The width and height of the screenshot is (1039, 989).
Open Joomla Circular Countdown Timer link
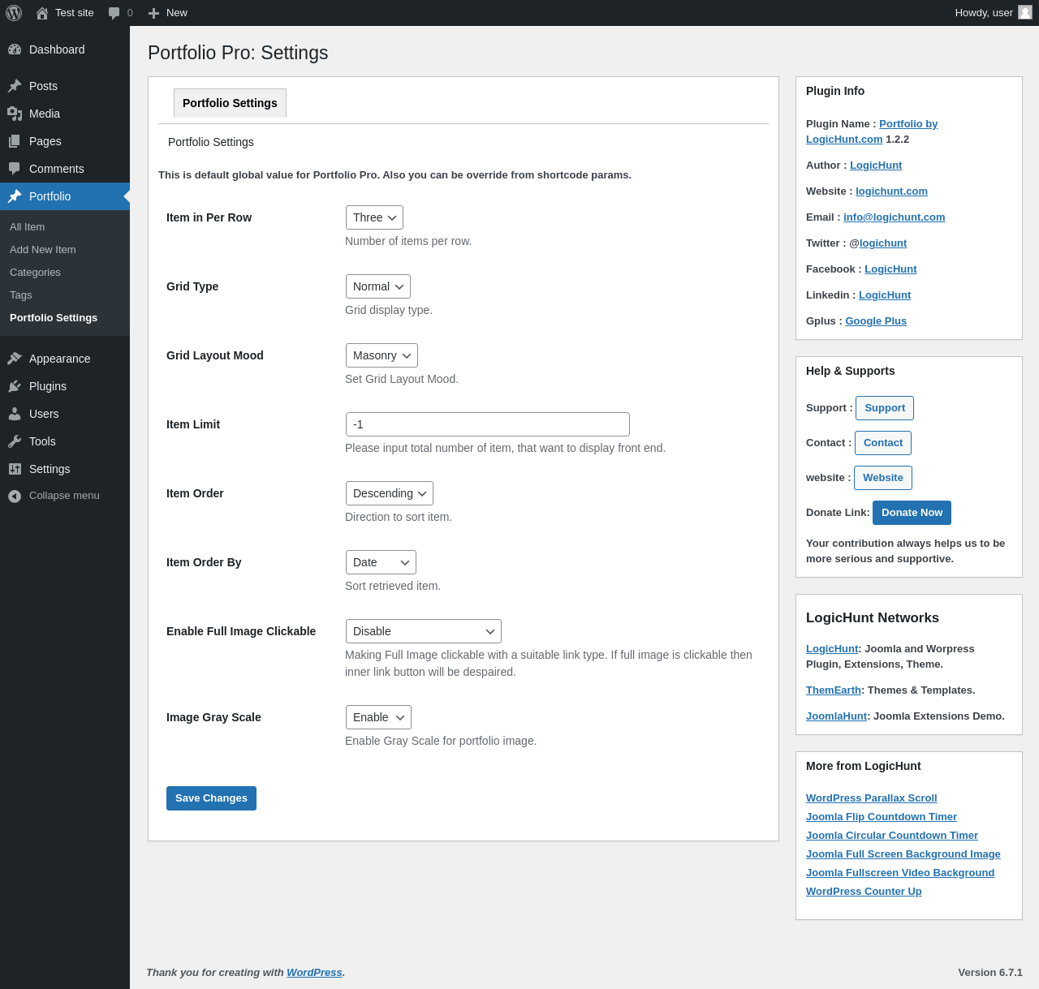pos(892,836)
